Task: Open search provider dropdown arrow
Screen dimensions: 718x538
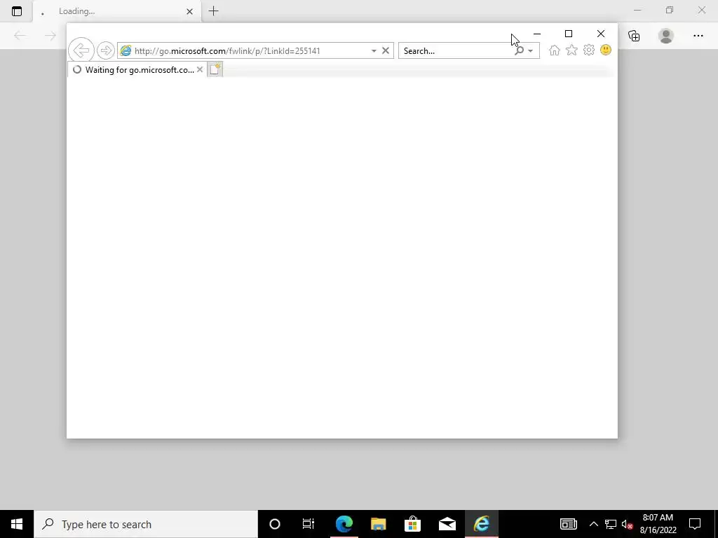Action: pos(531,50)
